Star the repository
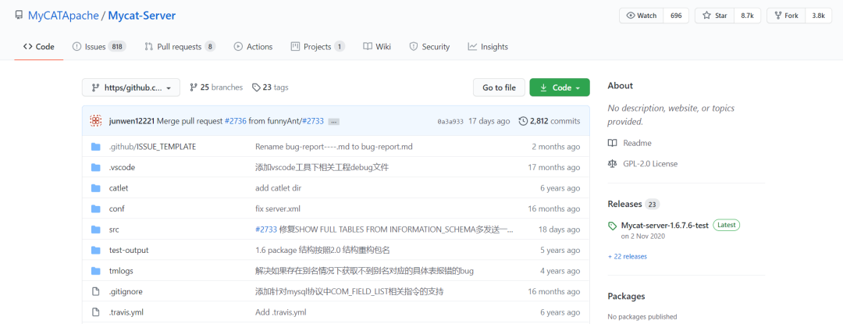 pyautogui.click(x=714, y=16)
